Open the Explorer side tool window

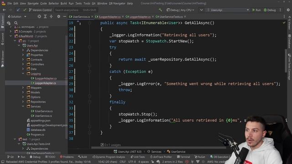[x=2, y=22]
